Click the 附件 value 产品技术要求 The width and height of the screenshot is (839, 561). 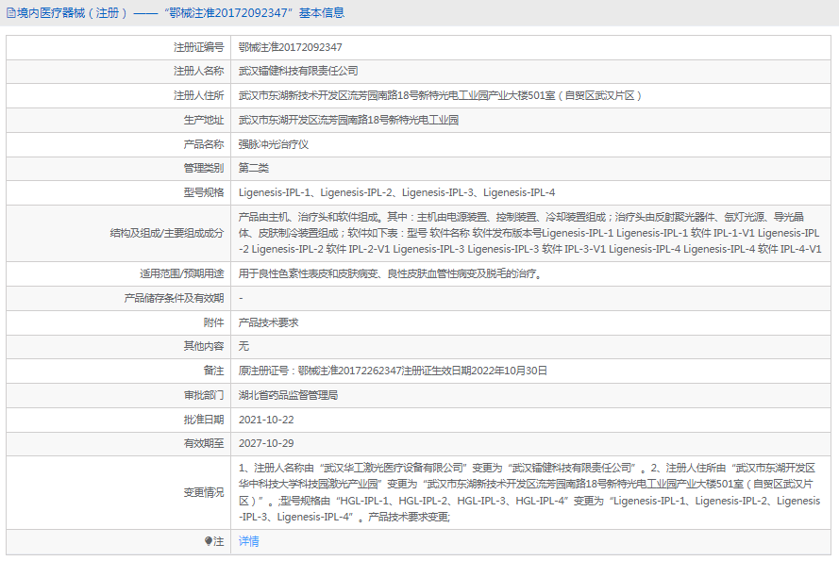[x=268, y=322]
